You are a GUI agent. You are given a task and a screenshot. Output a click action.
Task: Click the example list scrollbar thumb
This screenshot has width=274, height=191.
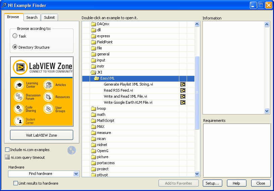point(197,93)
